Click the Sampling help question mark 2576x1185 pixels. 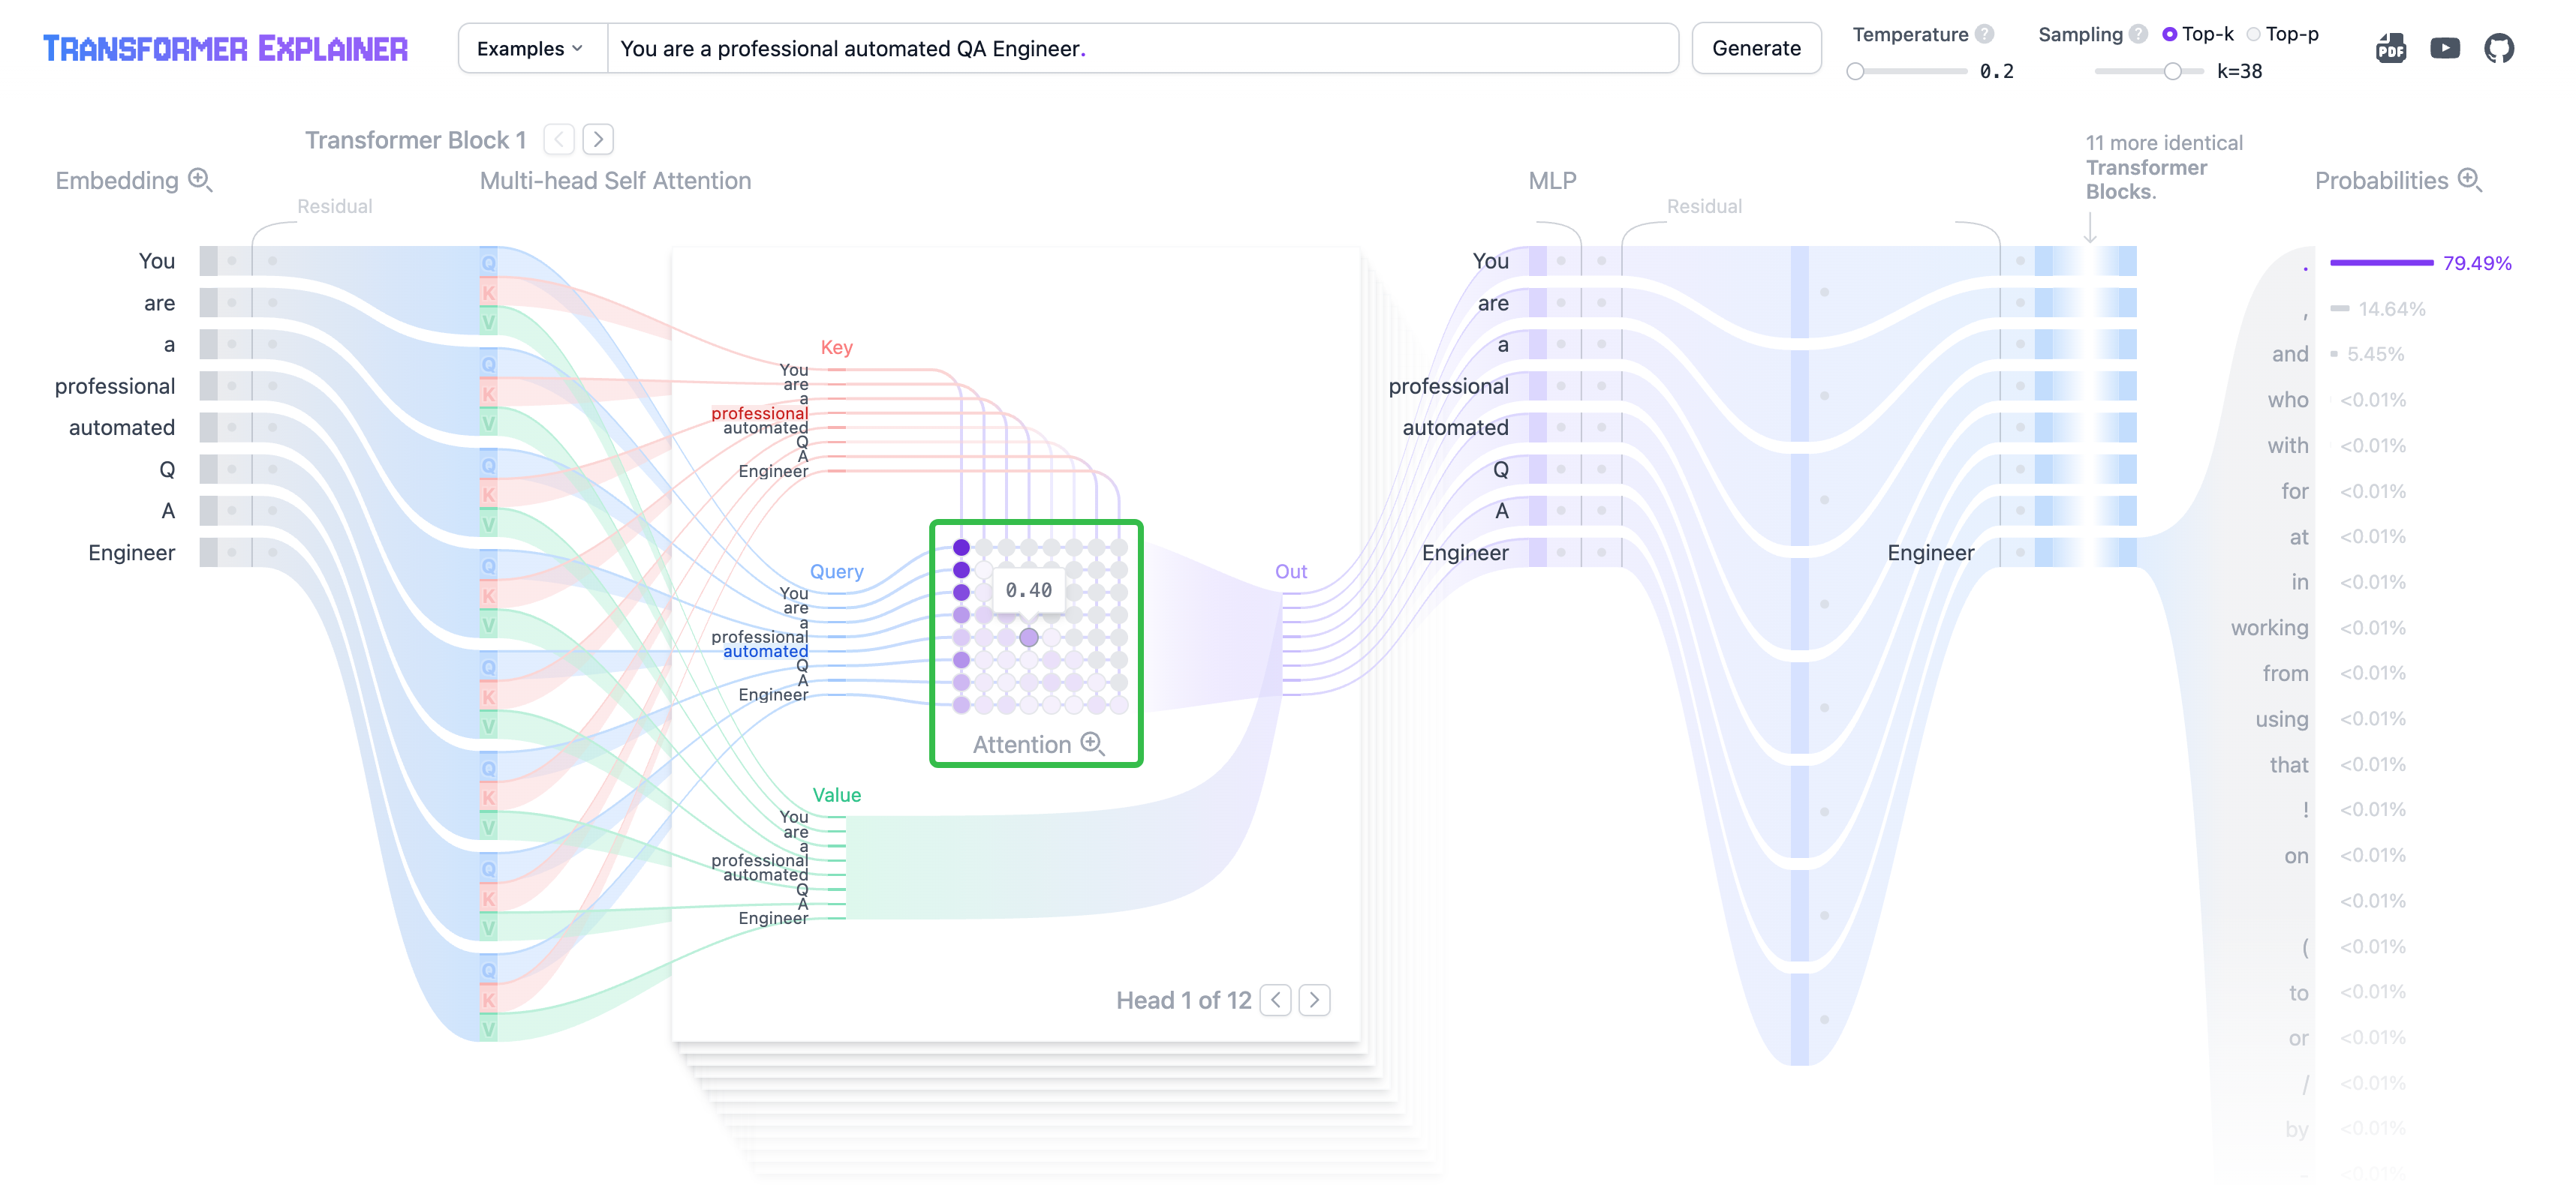click(2138, 34)
